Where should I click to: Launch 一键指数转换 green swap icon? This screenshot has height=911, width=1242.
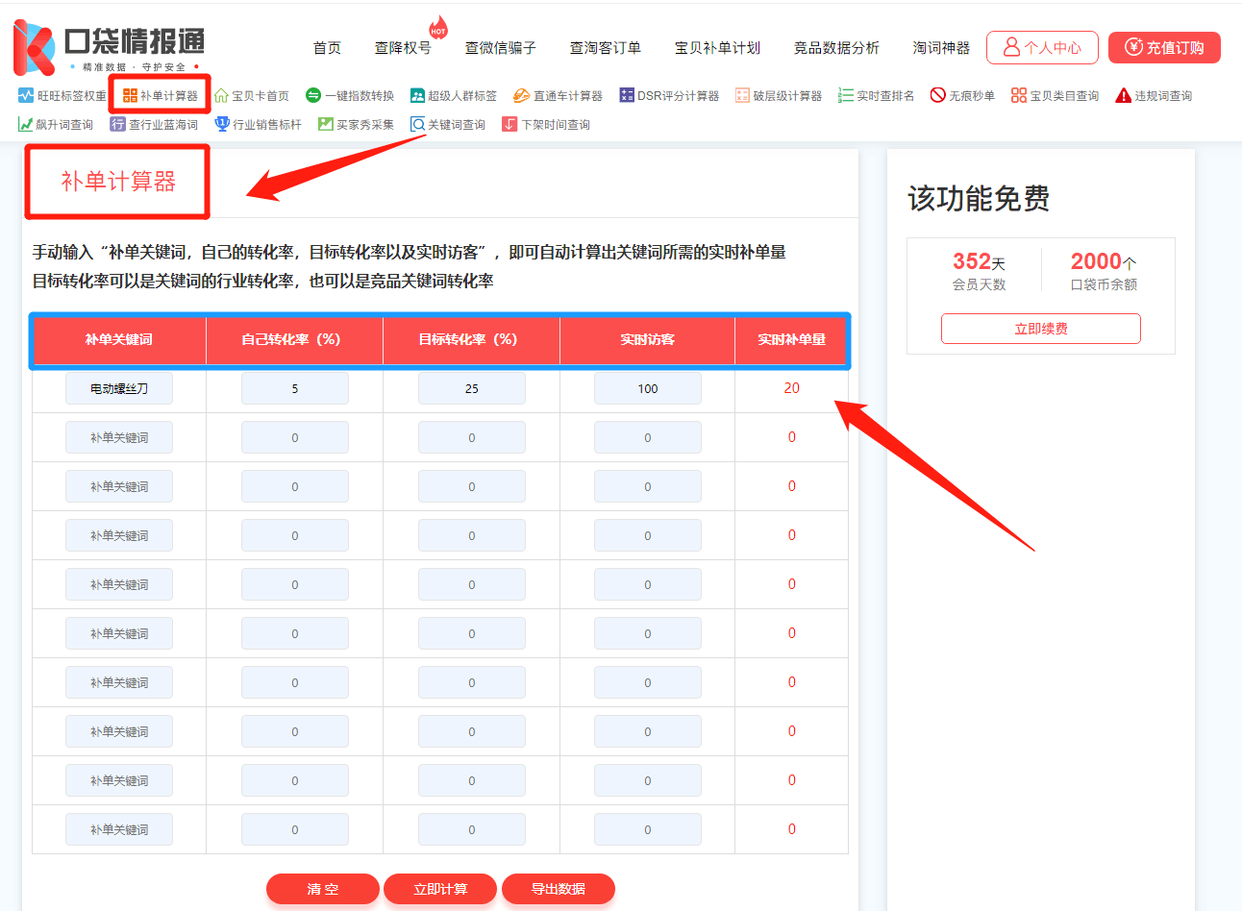[x=312, y=95]
